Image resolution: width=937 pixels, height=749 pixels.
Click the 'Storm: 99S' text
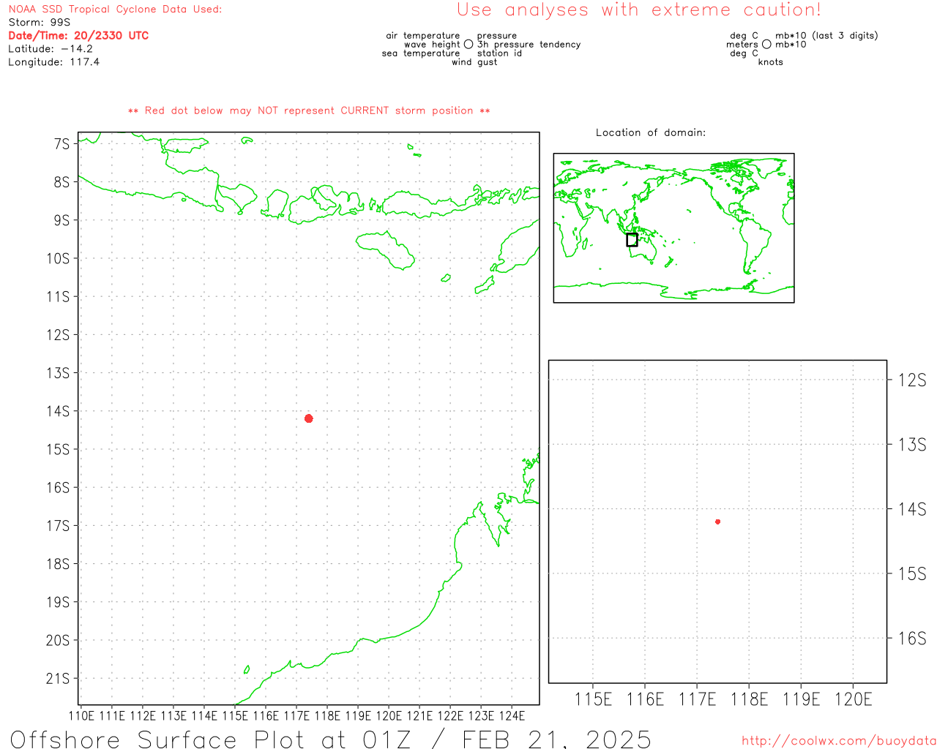40,23
